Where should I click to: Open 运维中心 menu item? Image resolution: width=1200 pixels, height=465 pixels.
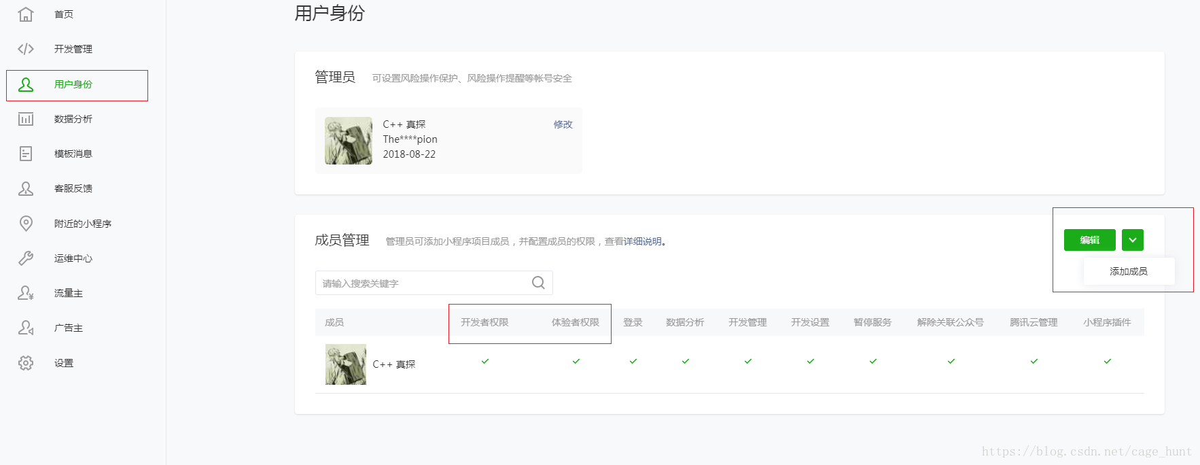(73, 258)
